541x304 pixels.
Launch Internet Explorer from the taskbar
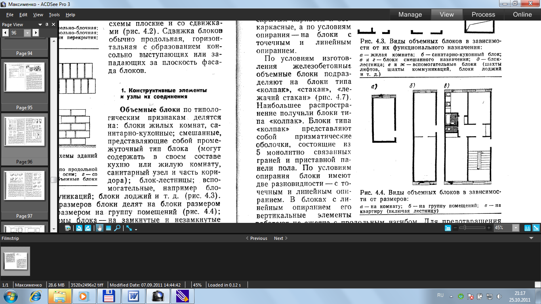coord(36,296)
